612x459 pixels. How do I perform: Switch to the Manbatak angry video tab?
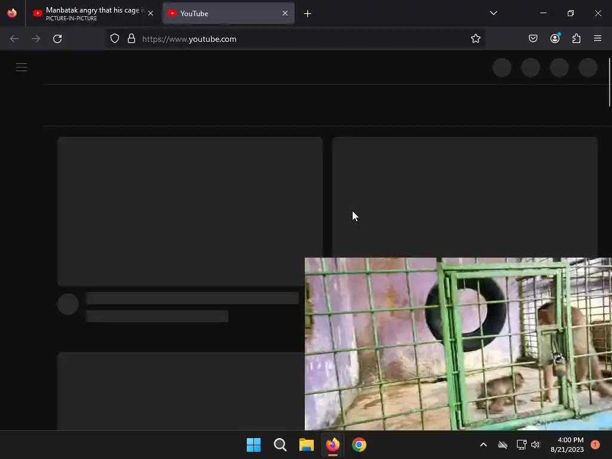tap(88, 13)
